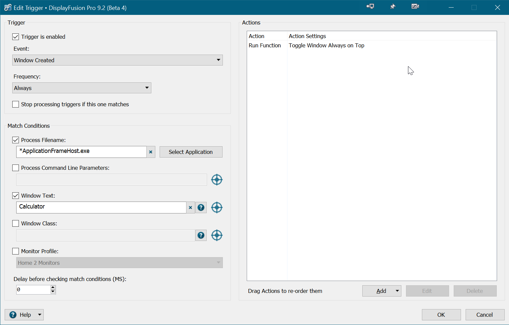
Task: Click the target picker for Command Line Parameters
Action: [217, 180]
